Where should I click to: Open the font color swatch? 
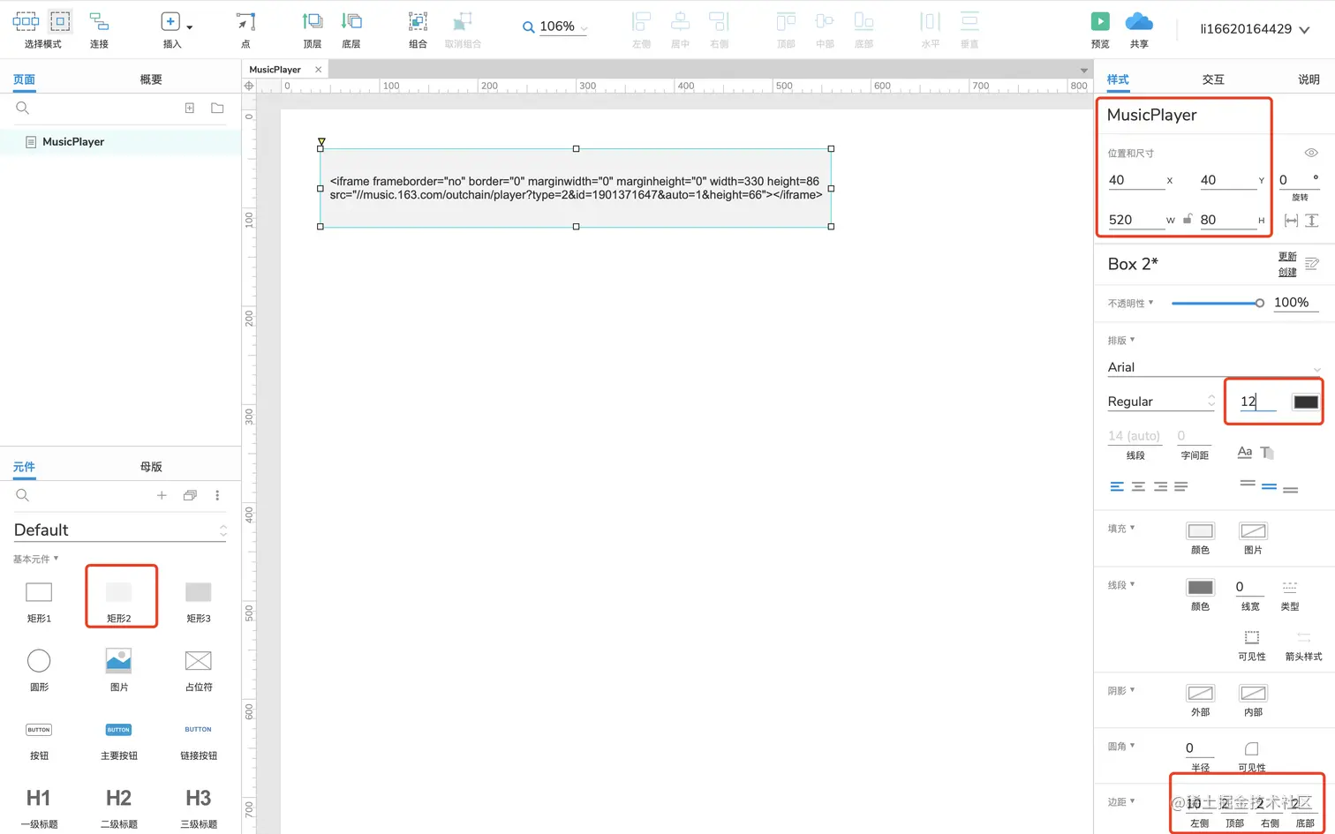pos(1306,402)
